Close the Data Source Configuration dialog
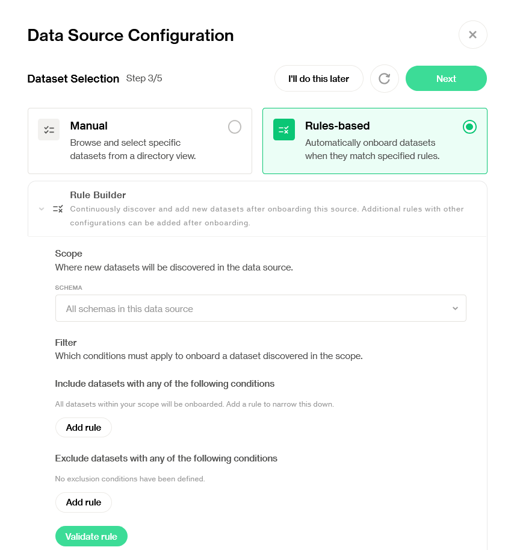The image size is (514, 550). click(472, 35)
